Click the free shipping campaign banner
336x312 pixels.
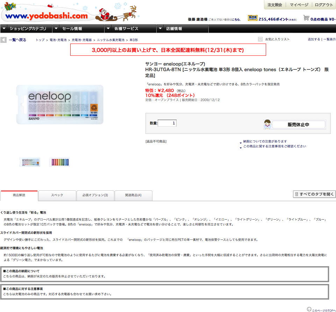(x=168, y=50)
